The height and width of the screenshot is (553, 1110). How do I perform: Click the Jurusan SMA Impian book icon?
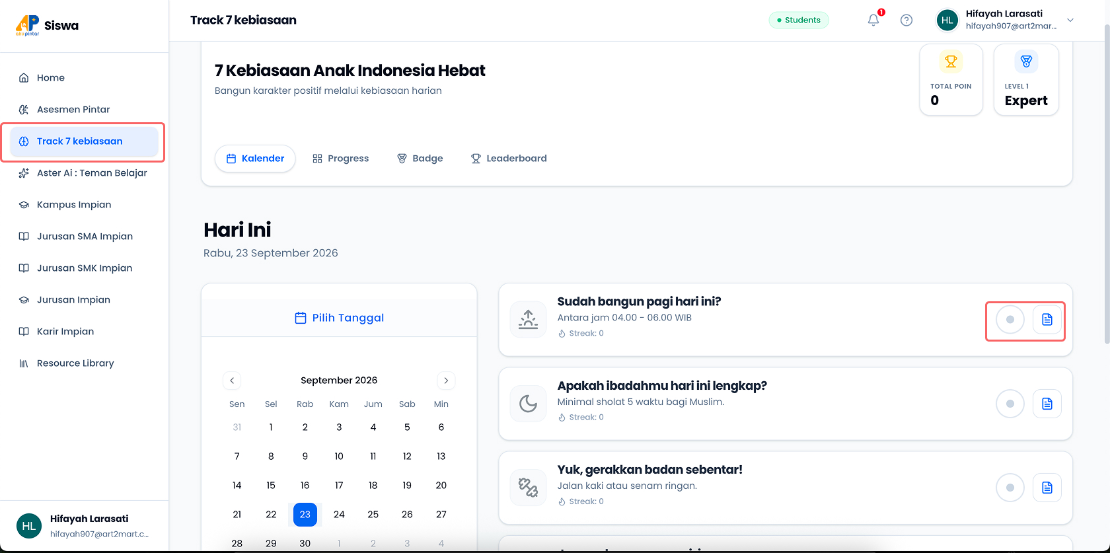pyautogui.click(x=24, y=237)
